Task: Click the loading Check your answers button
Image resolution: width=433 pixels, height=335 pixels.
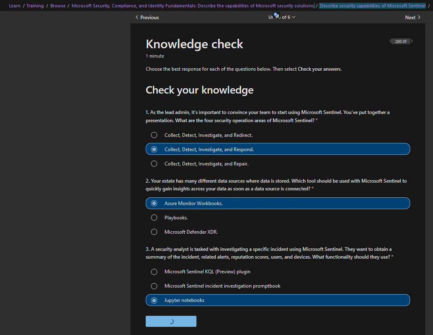Action: coord(171,321)
